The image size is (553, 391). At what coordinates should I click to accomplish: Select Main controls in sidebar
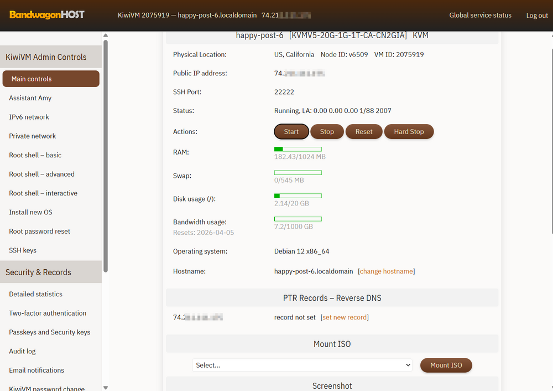pyautogui.click(x=51, y=79)
